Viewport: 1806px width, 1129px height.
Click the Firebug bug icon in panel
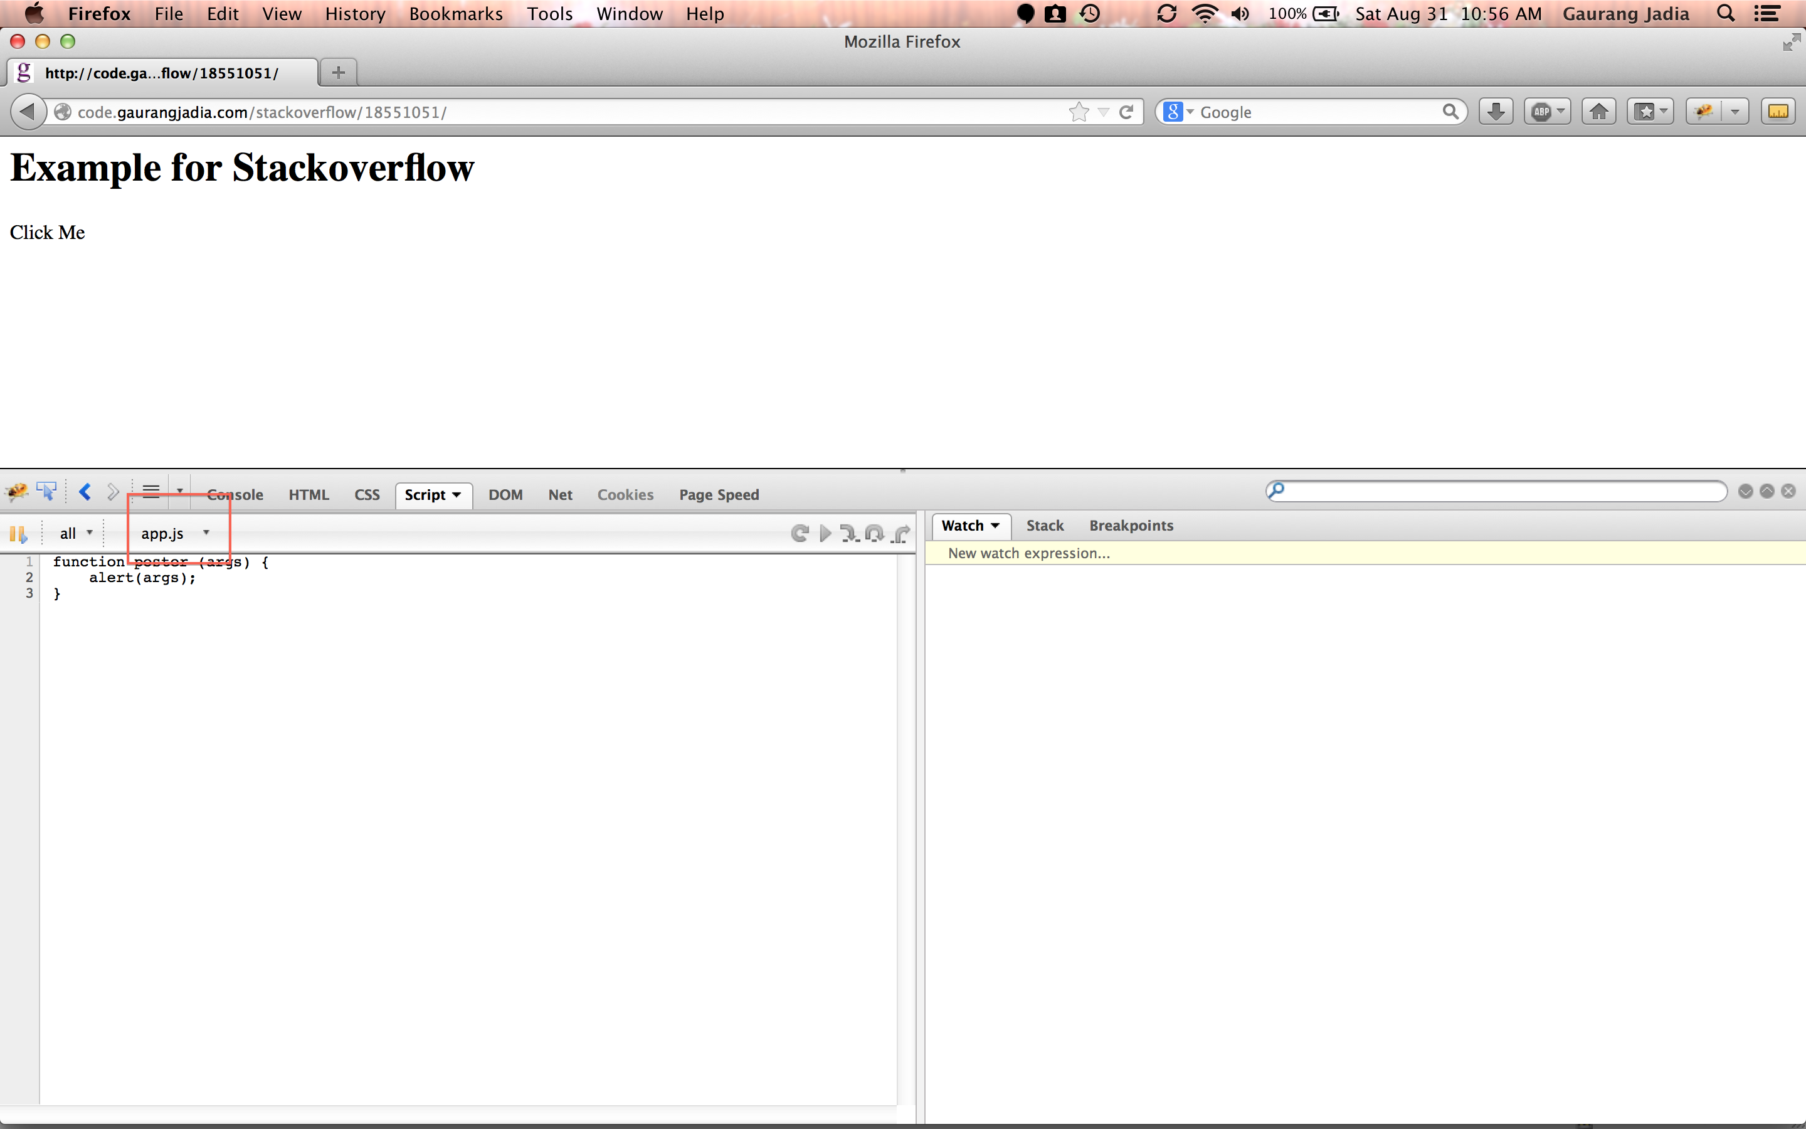pyautogui.click(x=16, y=491)
